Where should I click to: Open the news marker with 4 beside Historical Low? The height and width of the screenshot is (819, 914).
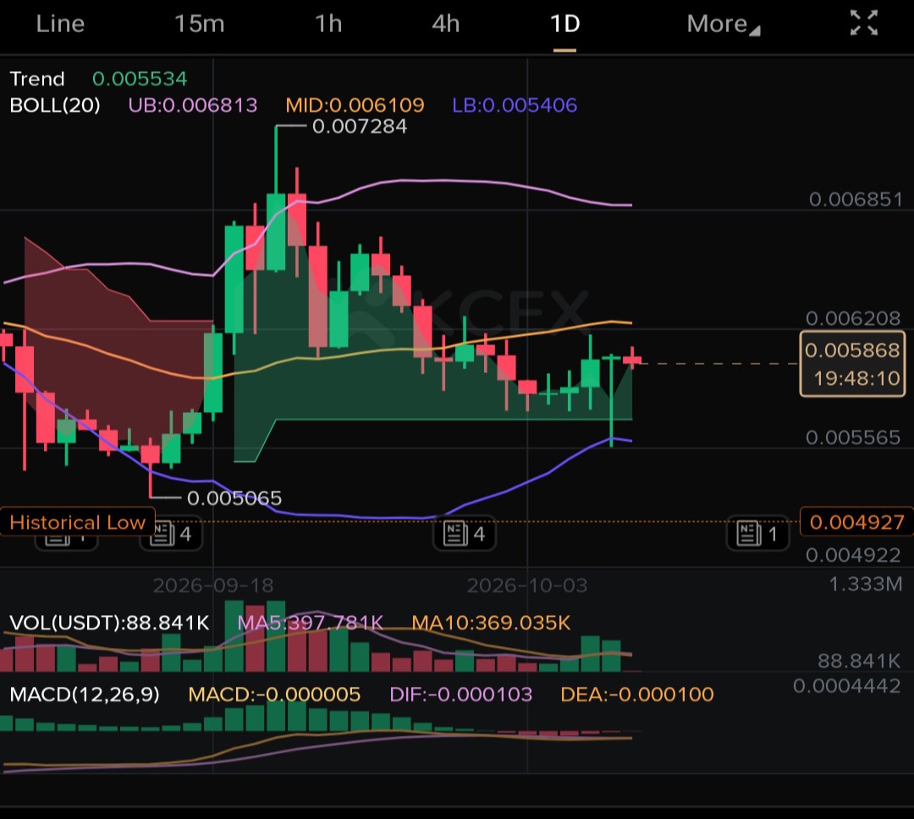coord(171,533)
